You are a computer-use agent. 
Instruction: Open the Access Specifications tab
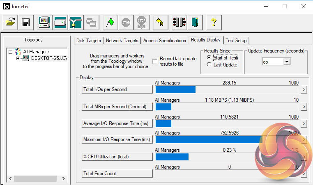164,41
